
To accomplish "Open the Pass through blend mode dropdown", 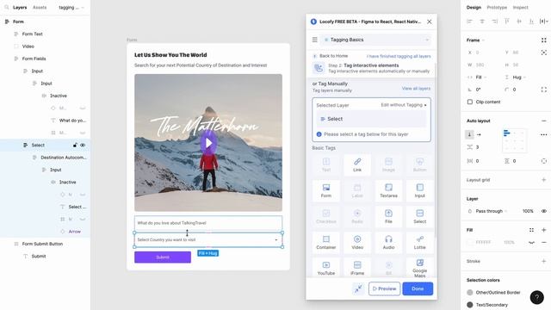I will click(492, 211).
